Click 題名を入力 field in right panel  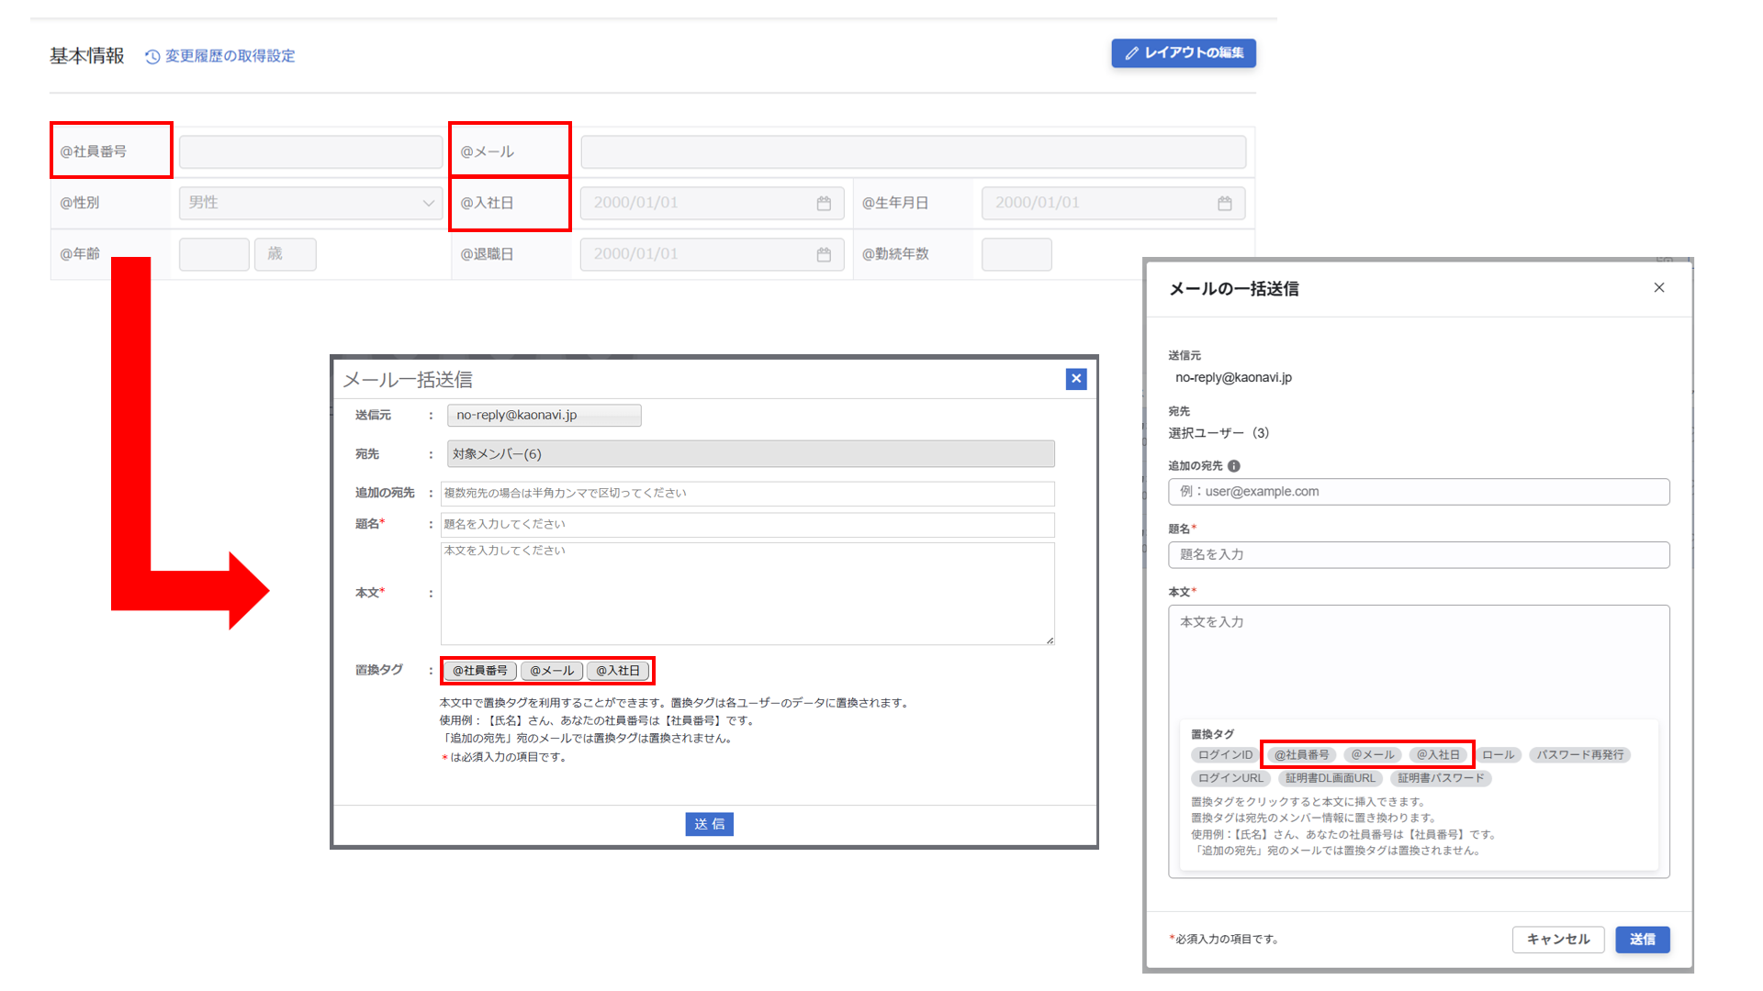click(1418, 555)
